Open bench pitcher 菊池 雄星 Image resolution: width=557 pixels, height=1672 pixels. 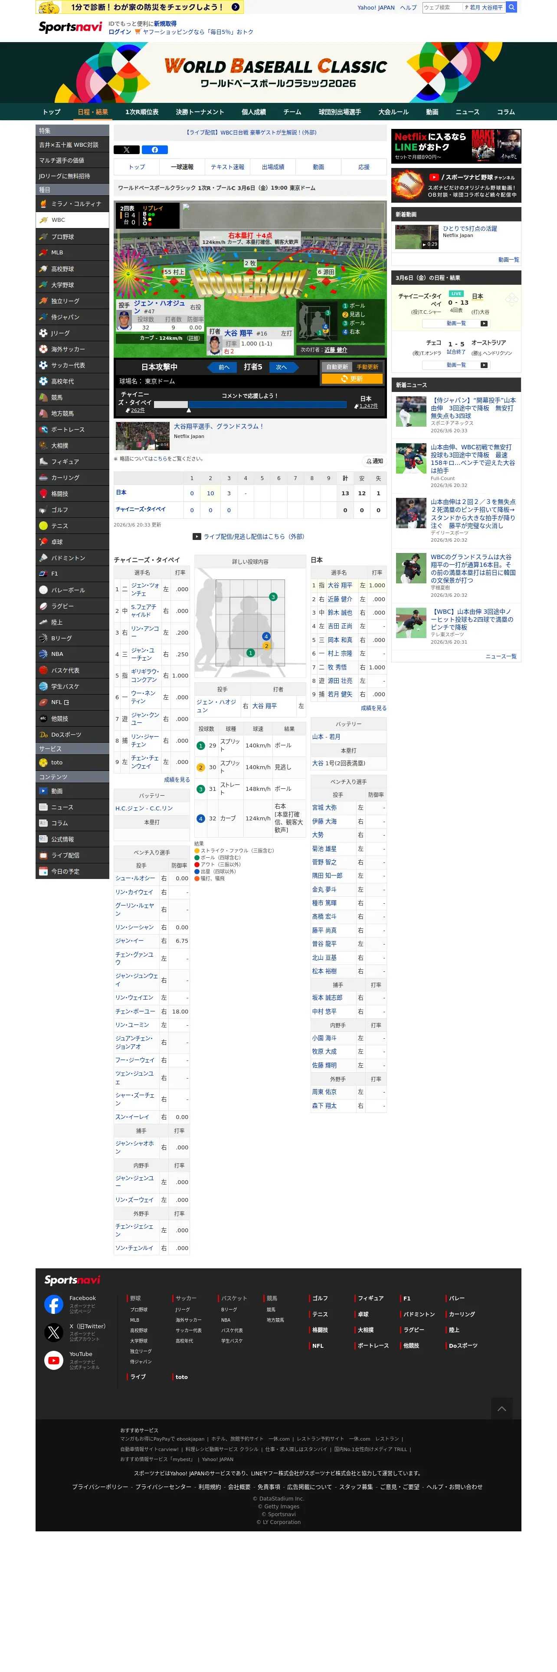324,849
